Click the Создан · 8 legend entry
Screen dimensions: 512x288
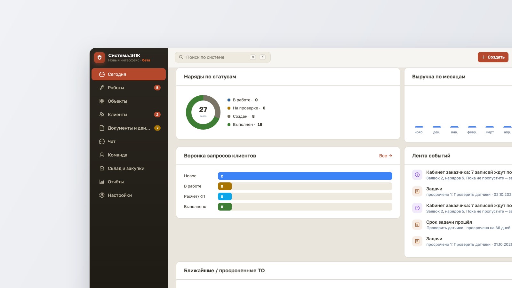241,116
